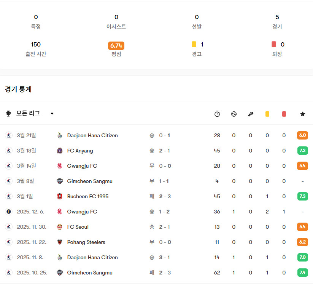Click the stopwatch minutes column icon
Screen dimensions: 313x284
217,114
